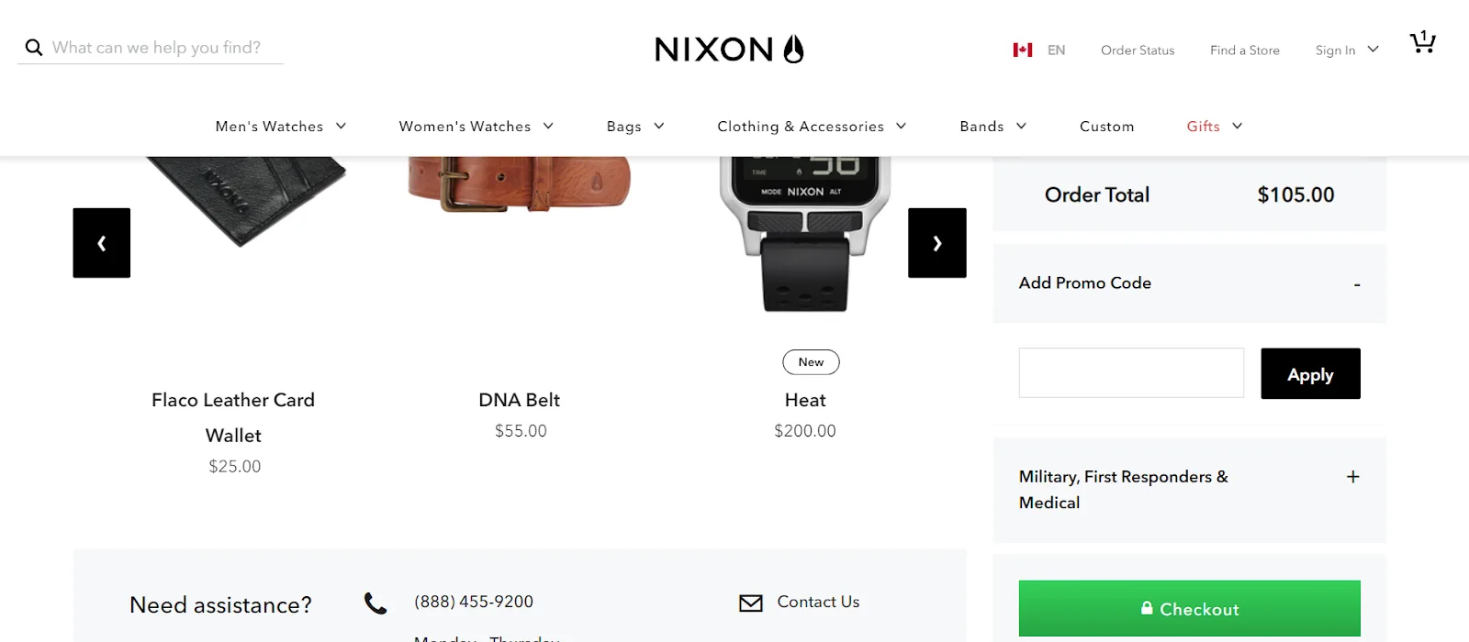Click the green Checkout button
The height and width of the screenshot is (642, 1469).
click(1189, 608)
